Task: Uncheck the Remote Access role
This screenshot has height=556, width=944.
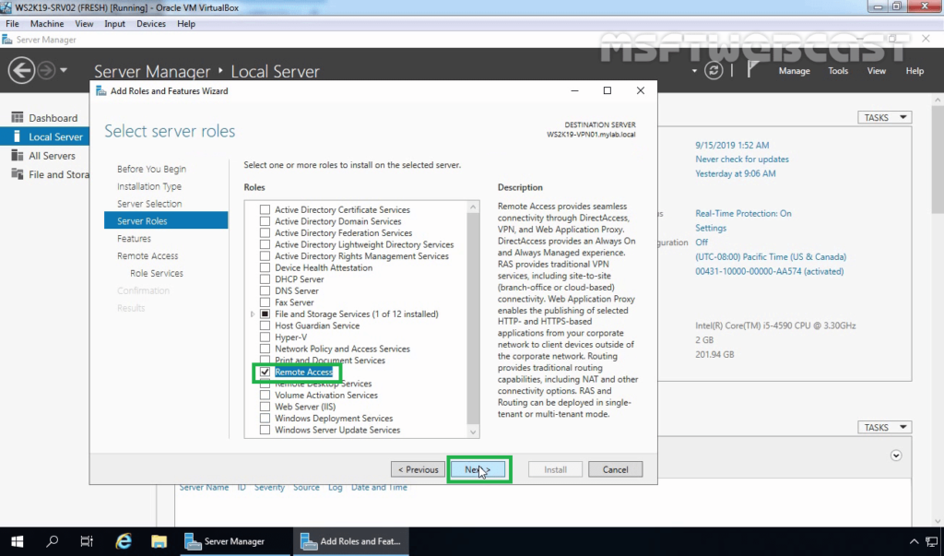Action: pyautogui.click(x=265, y=372)
